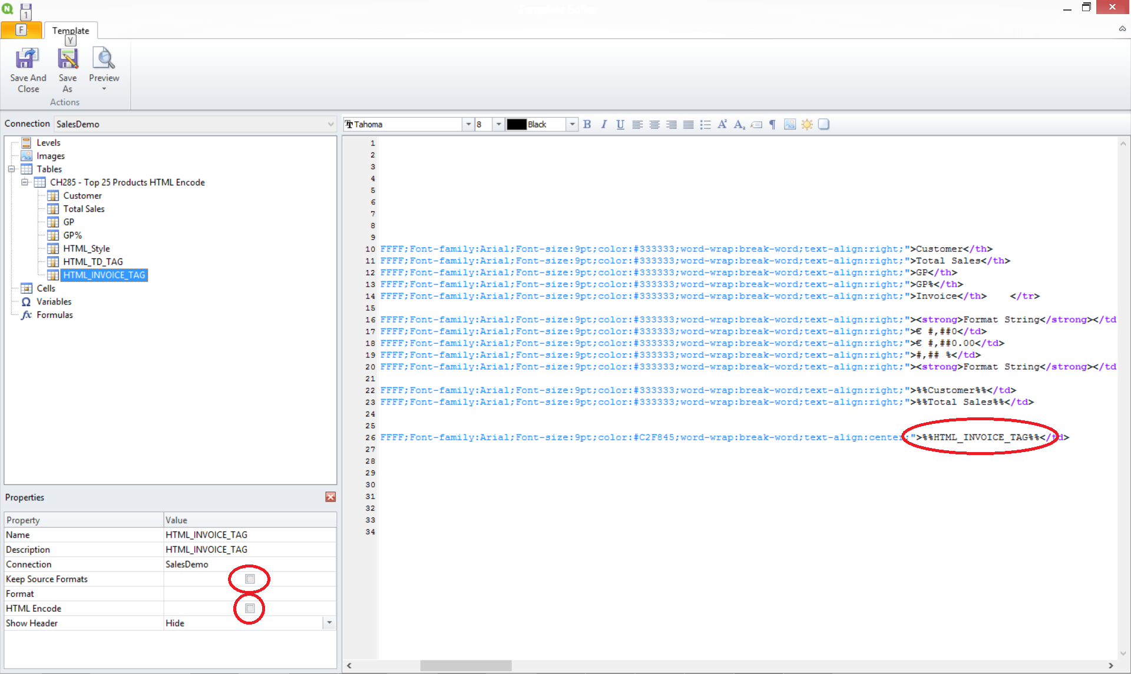Collapse the CH285 table node

pos(25,182)
